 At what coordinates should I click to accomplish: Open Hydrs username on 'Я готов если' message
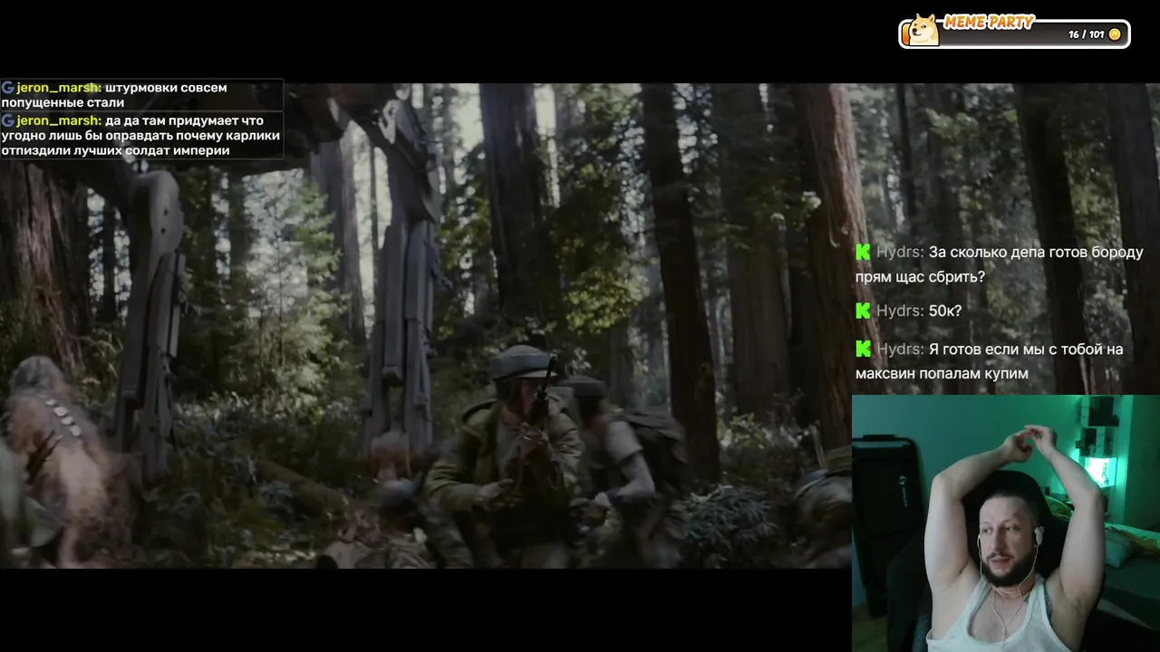[900, 349]
